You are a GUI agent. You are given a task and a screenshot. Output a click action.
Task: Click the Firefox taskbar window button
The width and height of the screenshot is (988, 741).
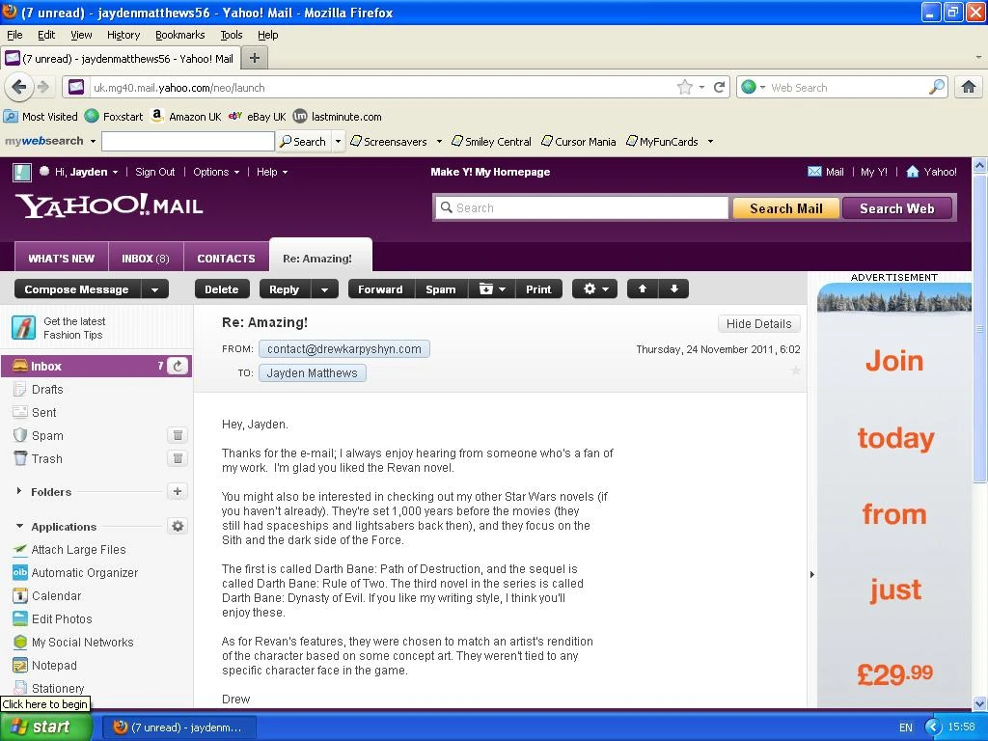(178, 727)
